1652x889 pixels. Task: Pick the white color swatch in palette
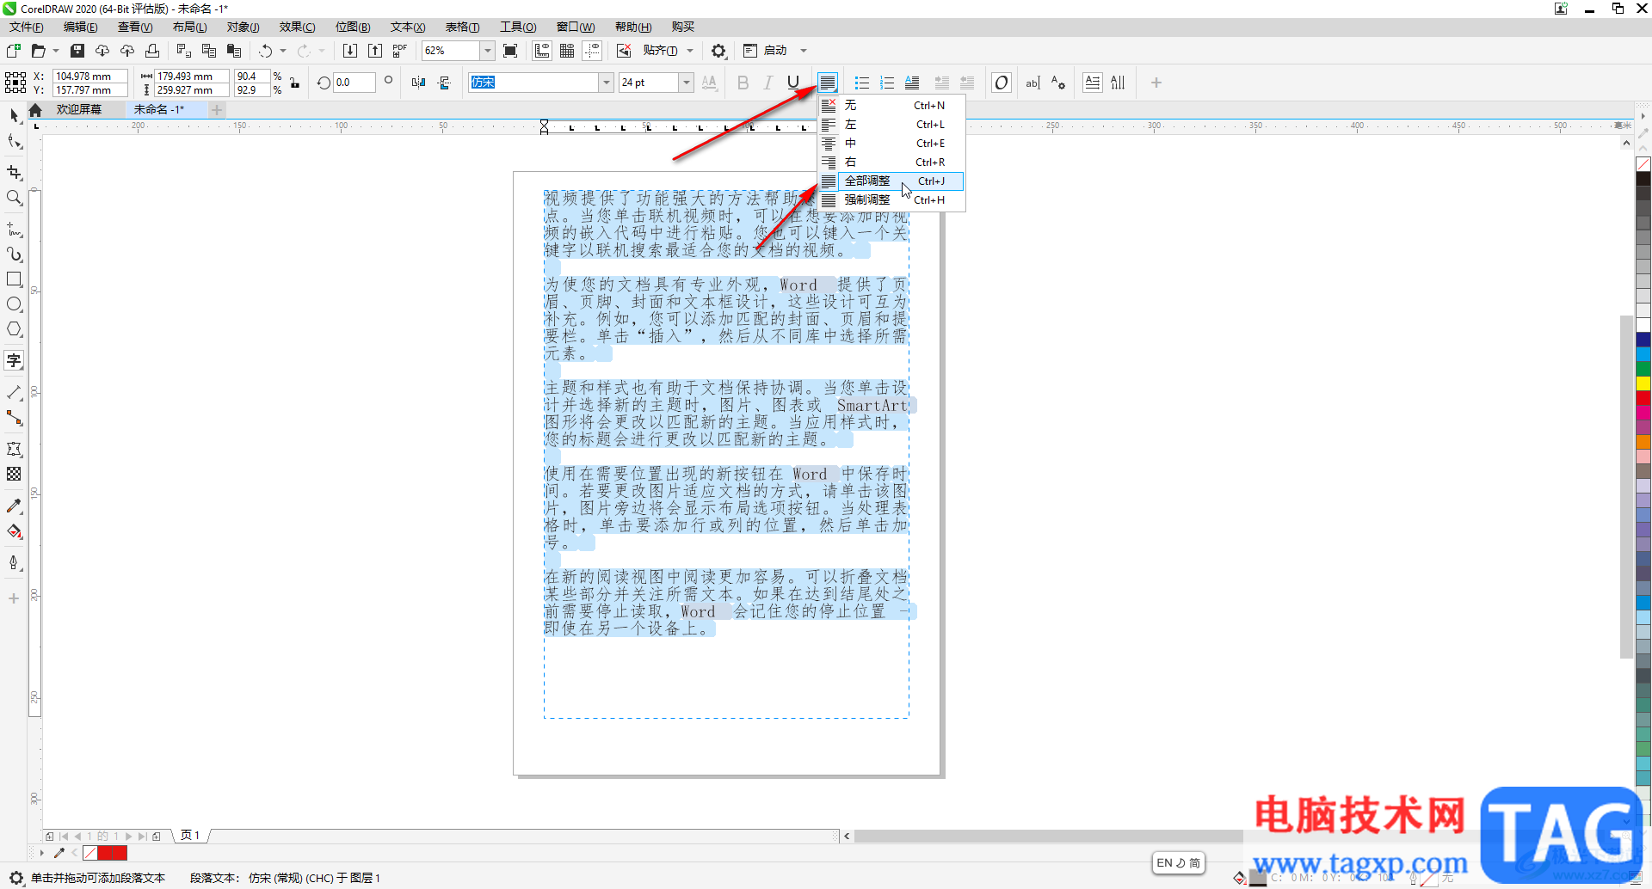[1643, 324]
